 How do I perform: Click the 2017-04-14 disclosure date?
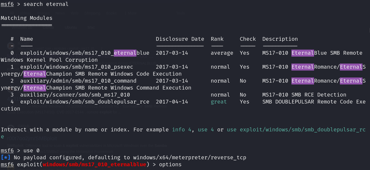coord(172,102)
